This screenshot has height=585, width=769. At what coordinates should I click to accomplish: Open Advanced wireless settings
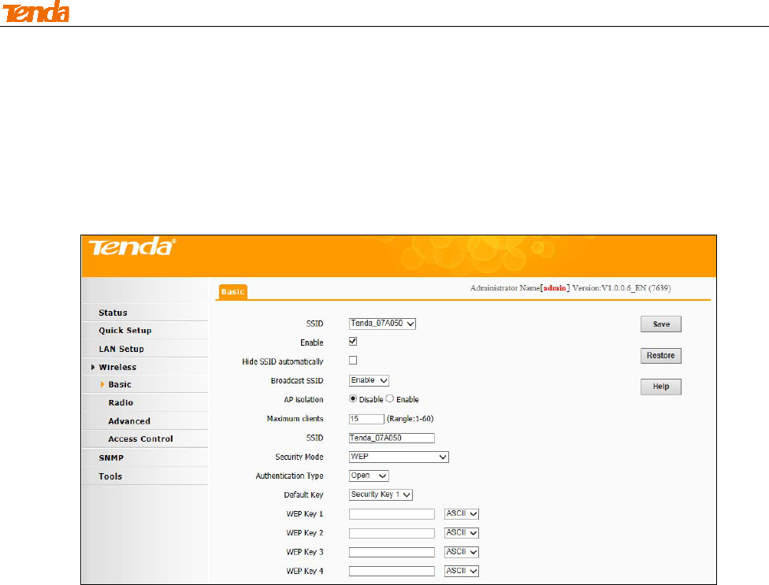pos(129,421)
